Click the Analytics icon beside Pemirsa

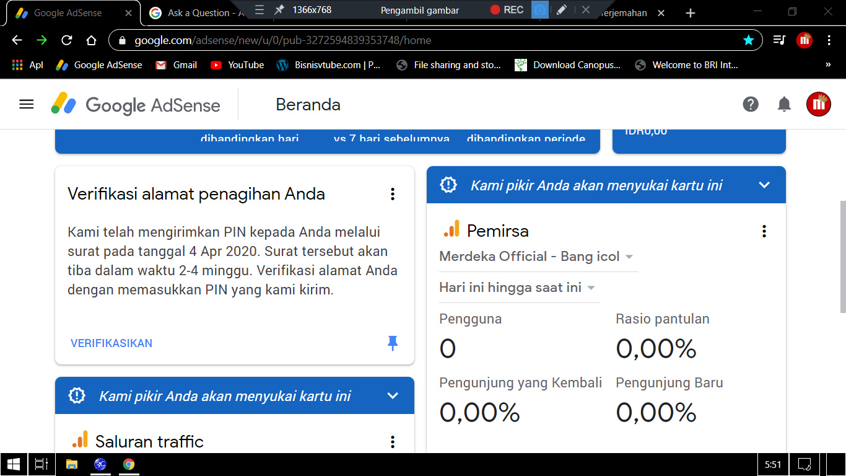click(x=451, y=229)
